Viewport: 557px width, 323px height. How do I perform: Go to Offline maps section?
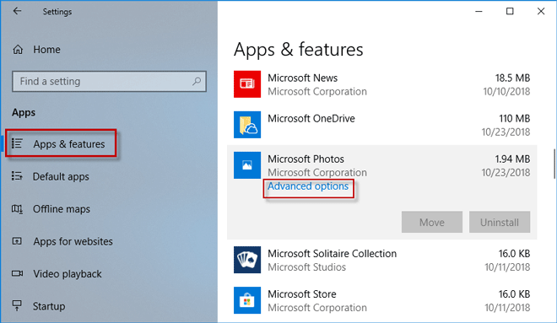point(61,209)
